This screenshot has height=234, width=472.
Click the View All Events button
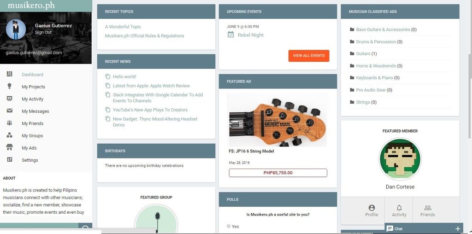(x=308, y=56)
